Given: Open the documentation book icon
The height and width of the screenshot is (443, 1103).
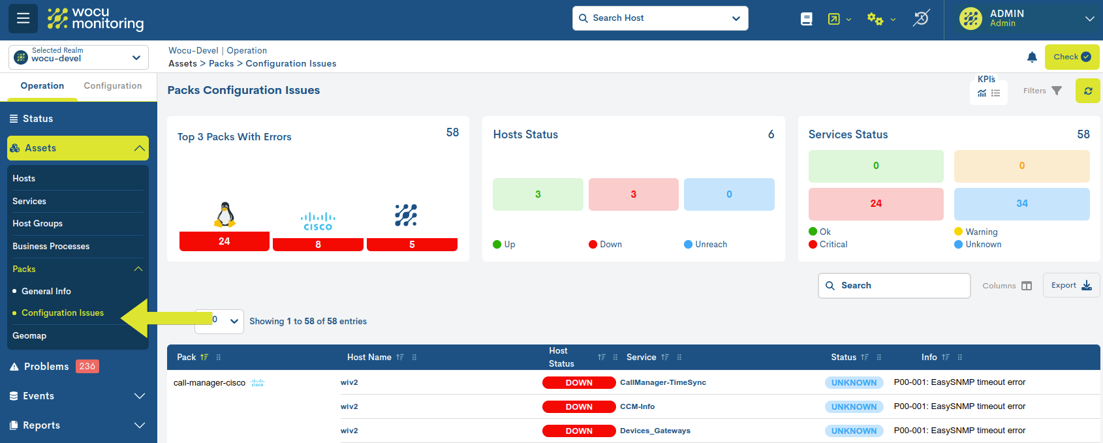Looking at the screenshot, I should click(807, 19).
